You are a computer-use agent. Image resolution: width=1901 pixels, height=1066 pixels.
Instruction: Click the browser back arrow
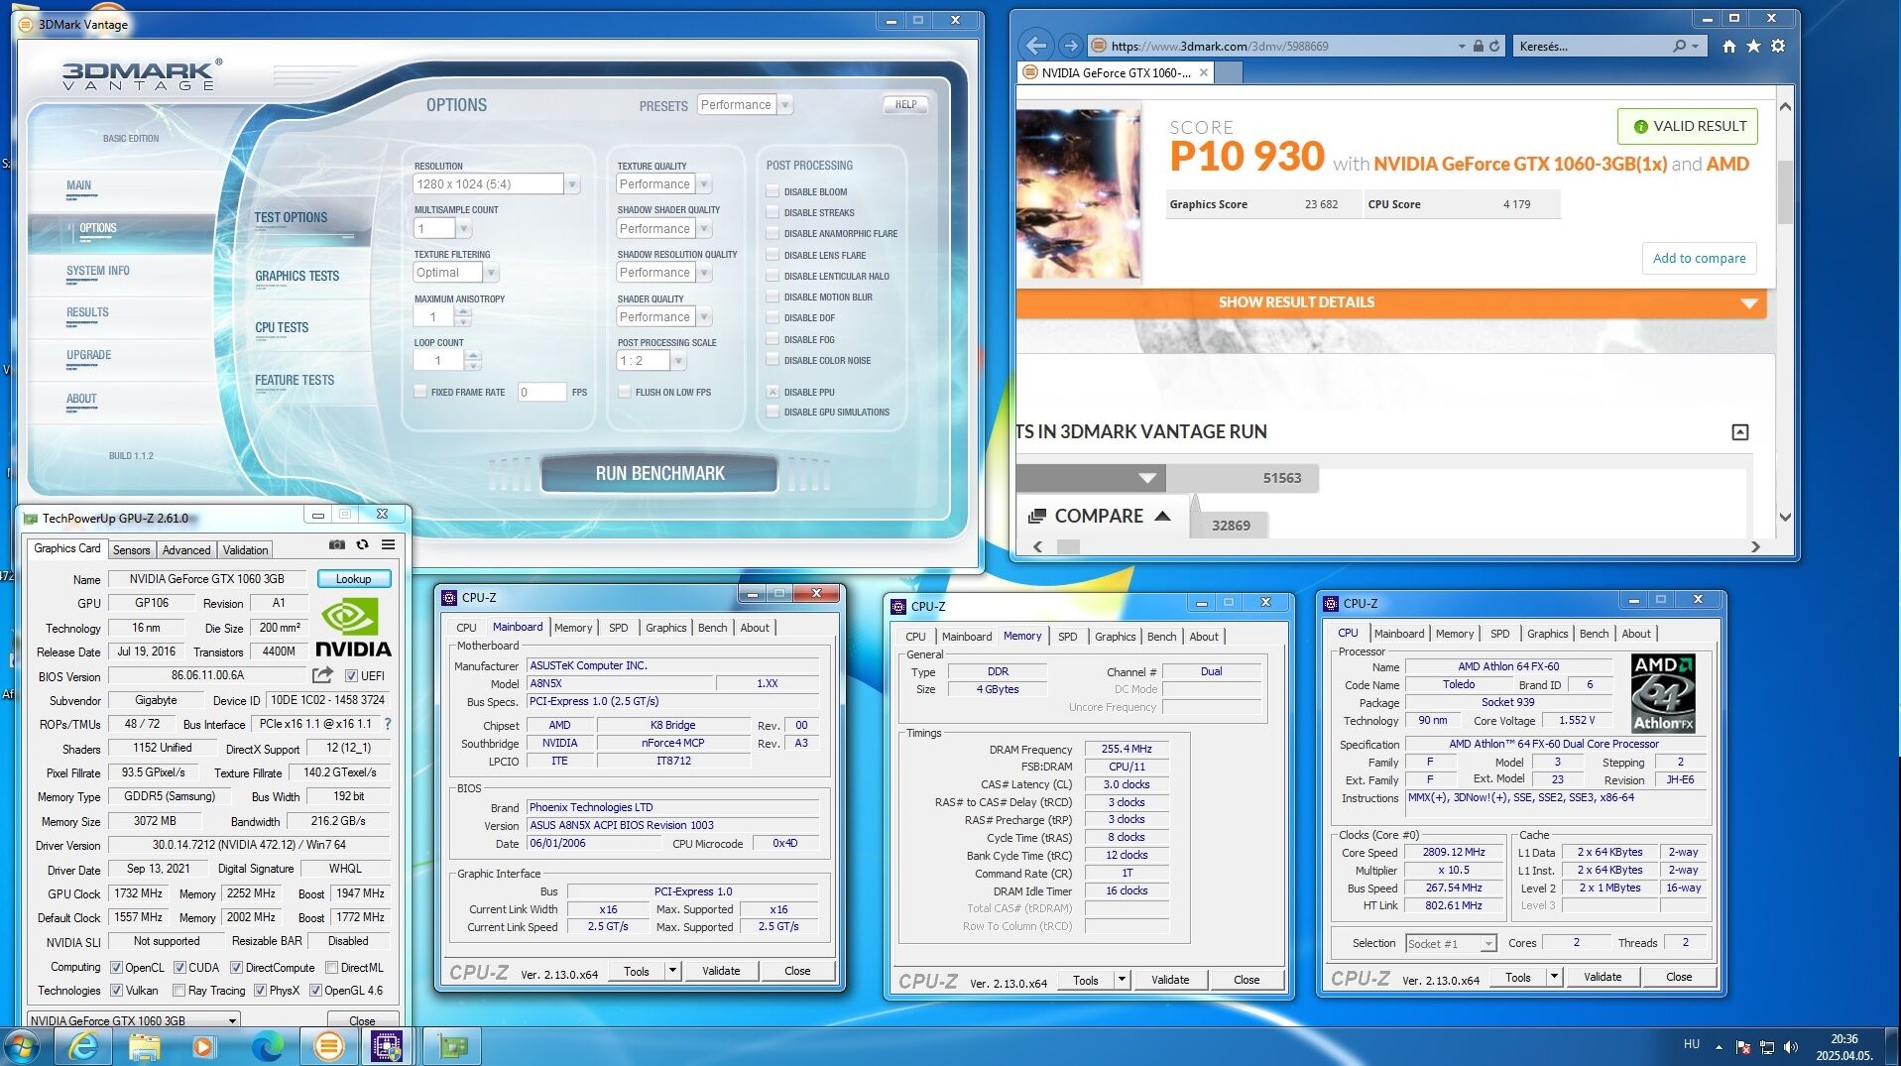point(1036,46)
